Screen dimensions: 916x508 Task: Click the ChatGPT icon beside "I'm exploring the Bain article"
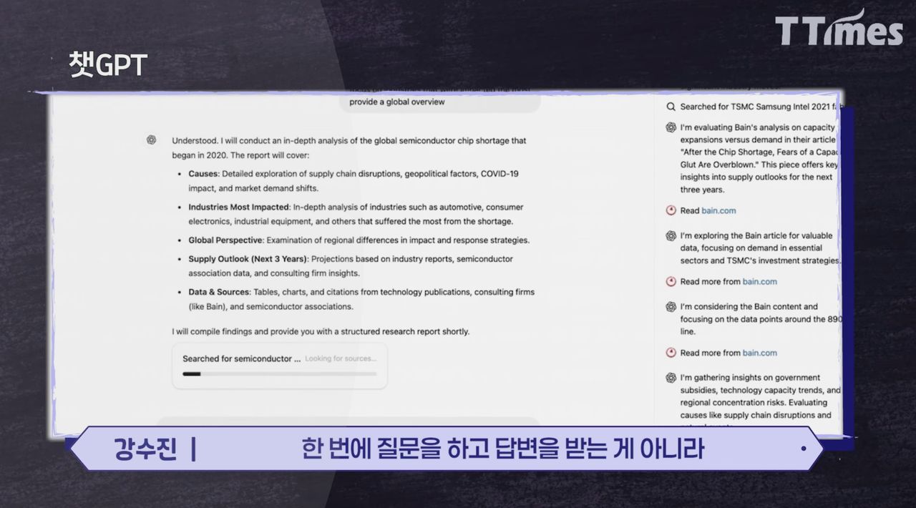click(671, 235)
